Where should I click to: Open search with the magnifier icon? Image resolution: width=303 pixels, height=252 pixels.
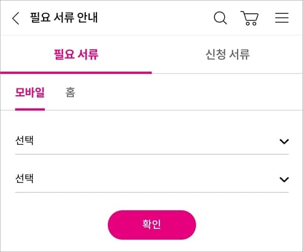pyautogui.click(x=220, y=18)
